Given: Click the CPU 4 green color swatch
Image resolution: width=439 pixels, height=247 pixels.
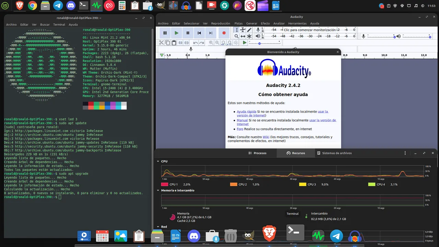Looking at the screenshot, I should point(371,185).
